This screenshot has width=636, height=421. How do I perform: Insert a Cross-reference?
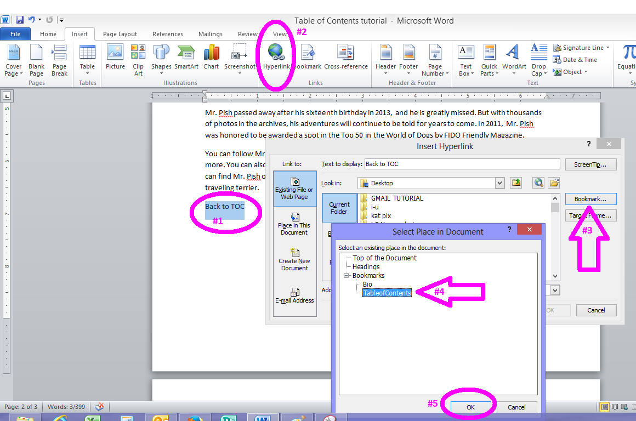(346, 57)
